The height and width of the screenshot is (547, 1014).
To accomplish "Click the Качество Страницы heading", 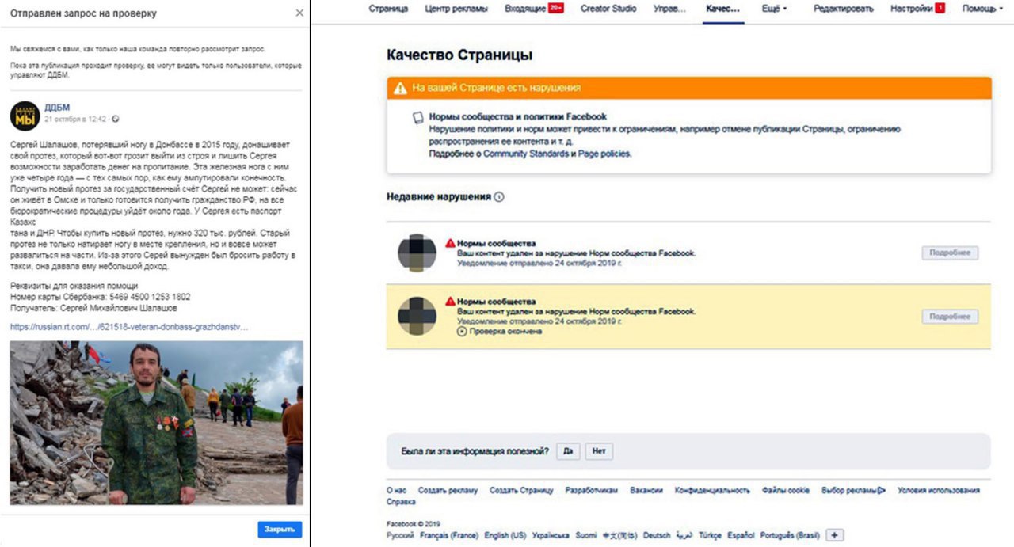I will 459,55.
